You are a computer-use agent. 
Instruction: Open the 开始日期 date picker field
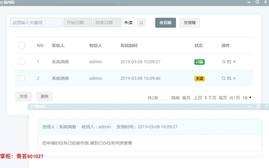[x=78, y=22]
